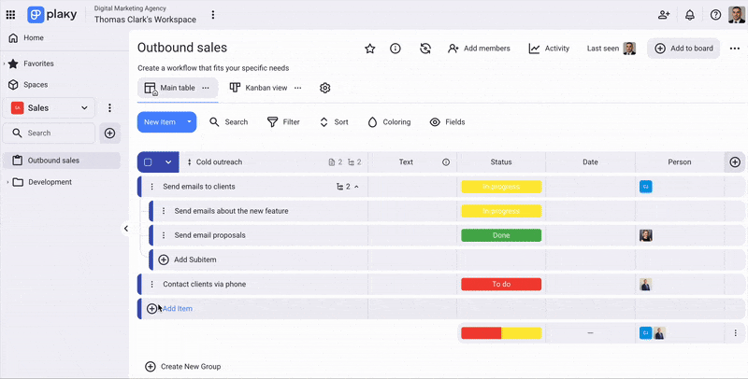This screenshot has width=748, height=379.
Task: Click the invite user icon in header
Action: (664, 15)
